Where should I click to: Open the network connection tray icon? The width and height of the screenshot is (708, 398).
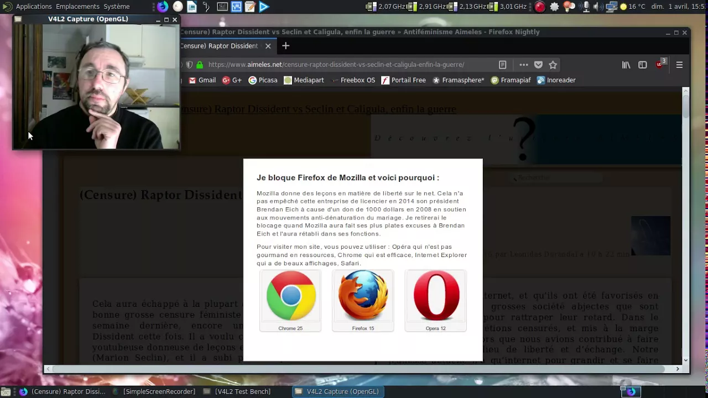click(611, 7)
